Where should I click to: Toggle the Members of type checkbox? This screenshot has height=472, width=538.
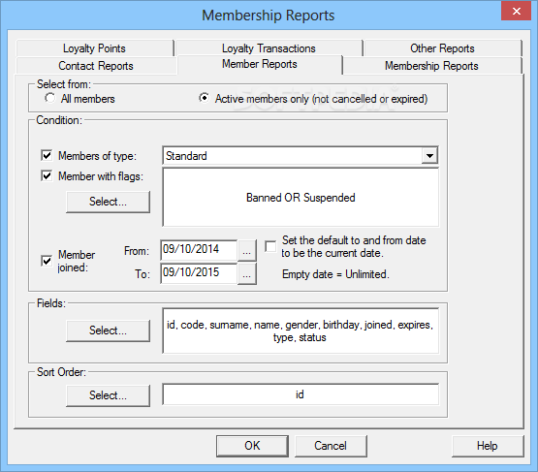47,155
